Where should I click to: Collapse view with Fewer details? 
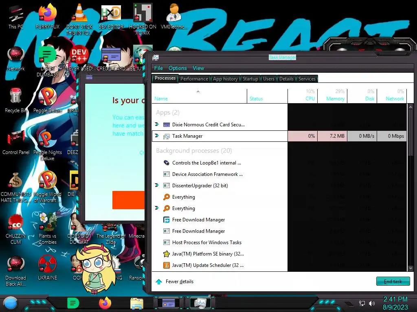tap(175, 282)
